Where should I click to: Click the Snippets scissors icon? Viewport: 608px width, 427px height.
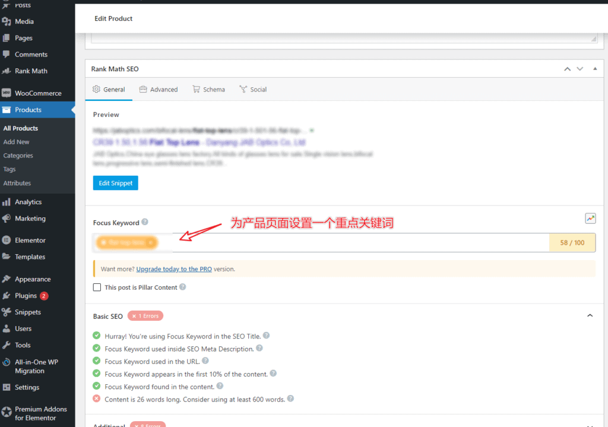tap(6, 312)
